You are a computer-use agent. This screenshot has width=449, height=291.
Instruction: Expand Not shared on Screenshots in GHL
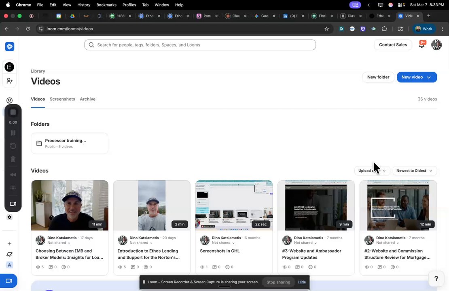click(x=223, y=242)
